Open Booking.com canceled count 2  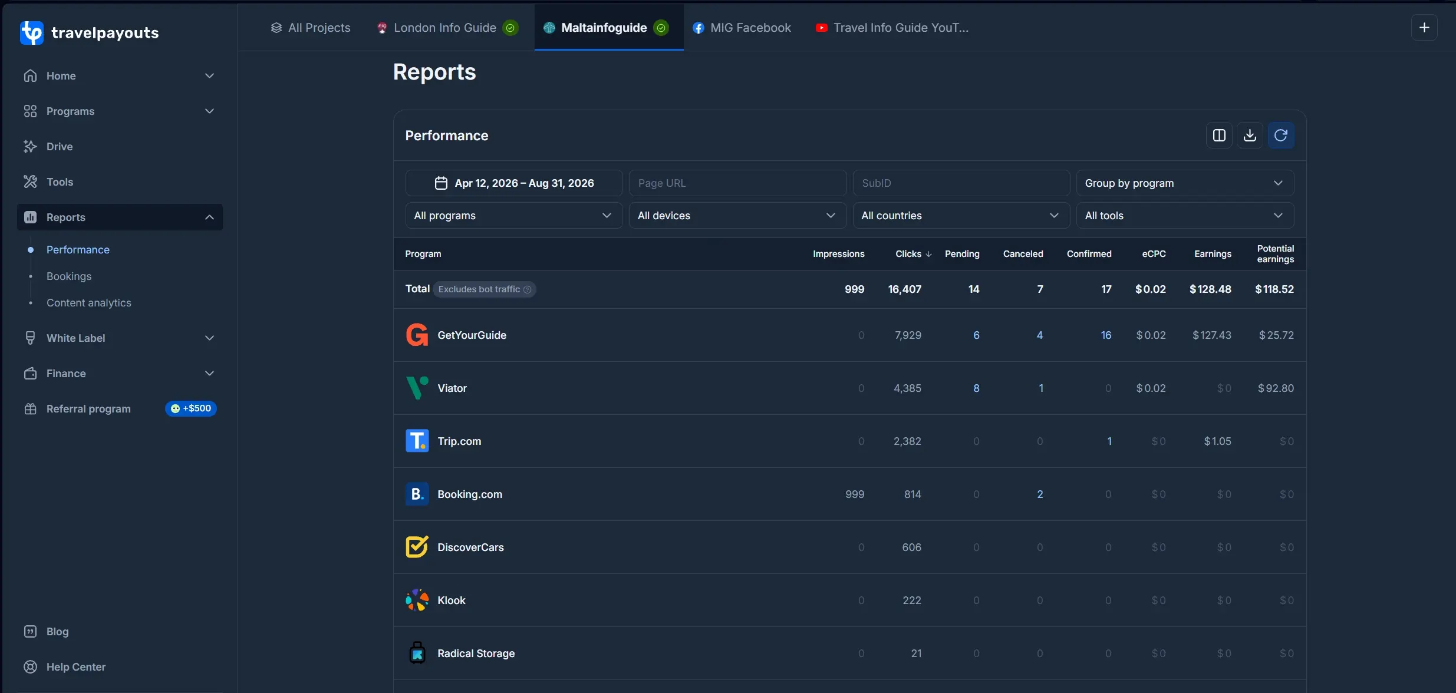point(1040,494)
